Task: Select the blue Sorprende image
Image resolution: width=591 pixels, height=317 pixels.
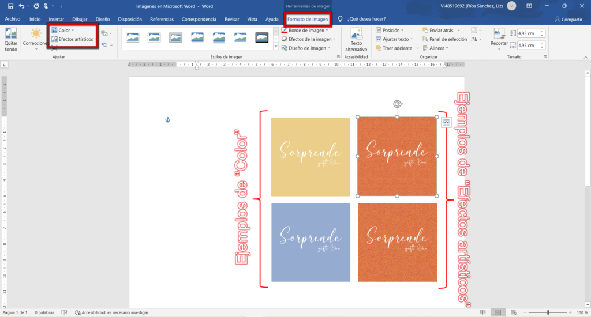Action: (x=311, y=242)
